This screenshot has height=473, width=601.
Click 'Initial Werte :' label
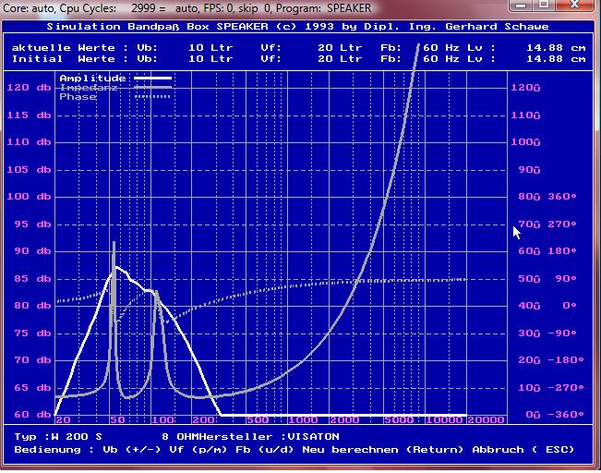coord(70,59)
